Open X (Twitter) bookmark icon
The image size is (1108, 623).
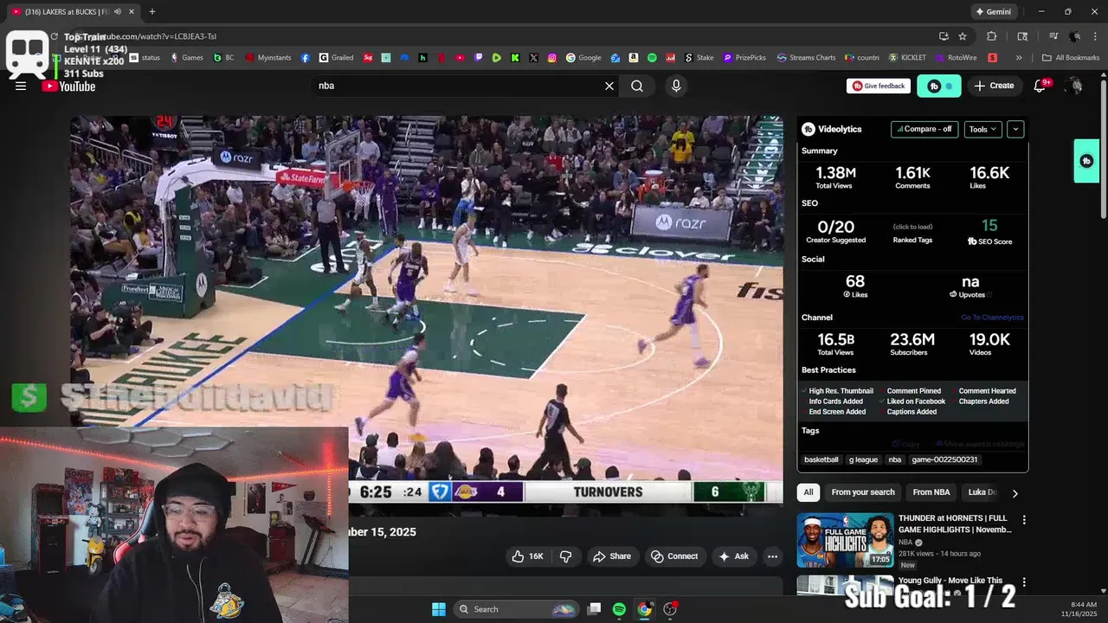[x=533, y=58]
